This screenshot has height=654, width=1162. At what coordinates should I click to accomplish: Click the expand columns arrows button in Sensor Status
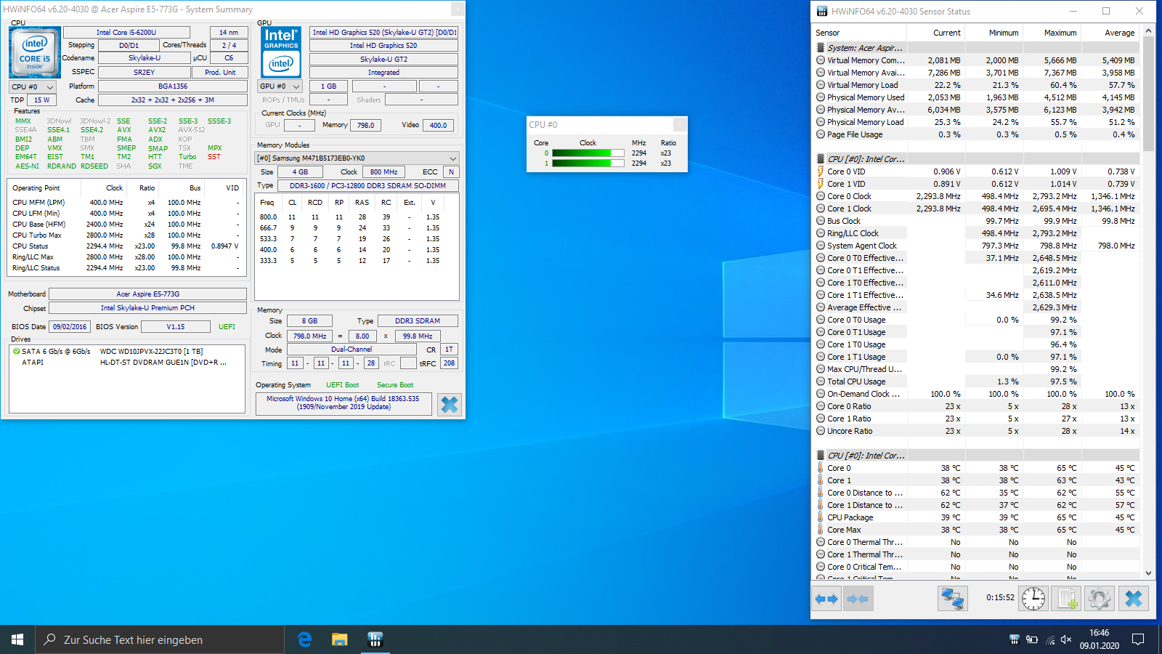[826, 599]
